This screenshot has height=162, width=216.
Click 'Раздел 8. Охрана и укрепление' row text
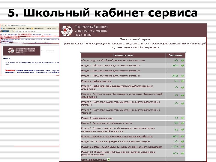118,130
